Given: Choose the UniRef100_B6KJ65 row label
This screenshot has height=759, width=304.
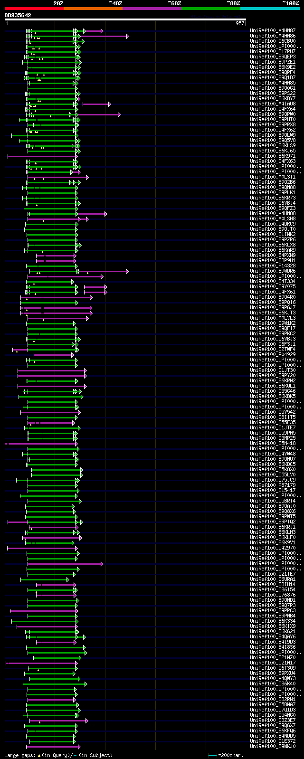Looking at the screenshot, I should [273, 151].
